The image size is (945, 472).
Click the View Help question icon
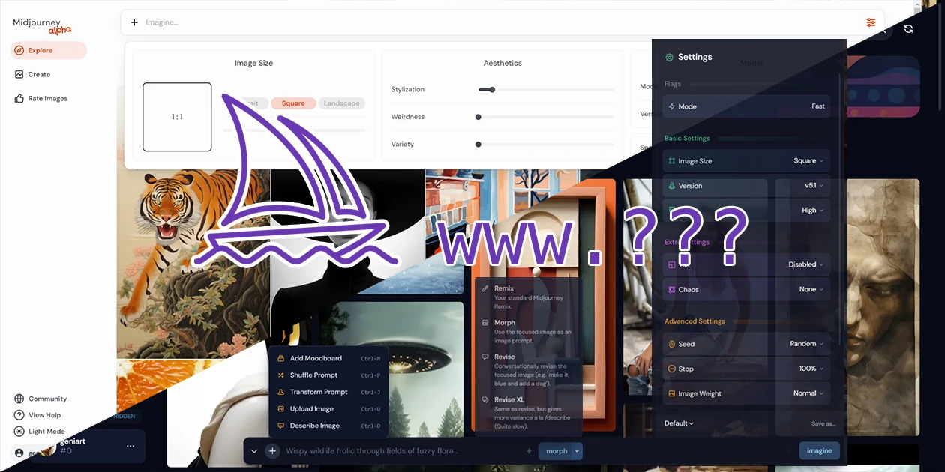pyautogui.click(x=19, y=415)
